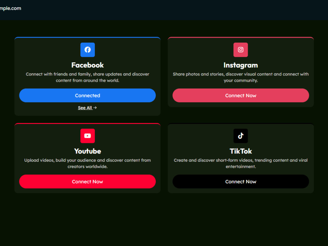Click the YouTube play icon

point(88,136)
